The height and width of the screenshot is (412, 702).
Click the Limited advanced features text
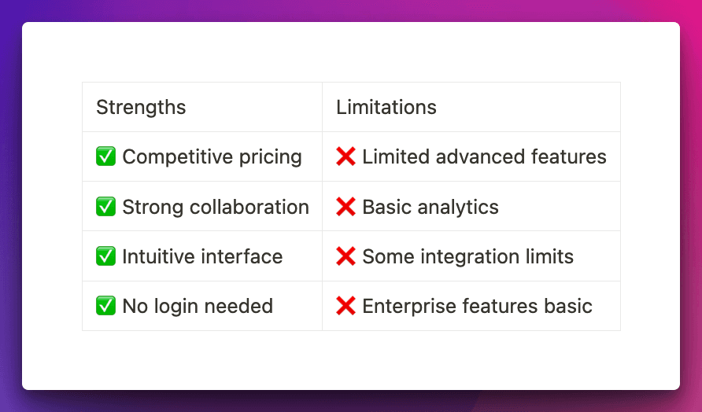[484, 157]
